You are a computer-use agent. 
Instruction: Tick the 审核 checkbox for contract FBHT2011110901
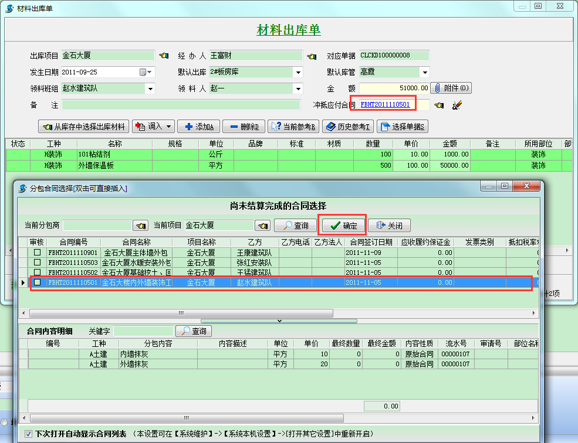(37, 253)
